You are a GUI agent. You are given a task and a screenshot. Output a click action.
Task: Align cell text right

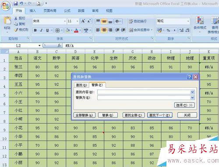(x=110, y=30)
